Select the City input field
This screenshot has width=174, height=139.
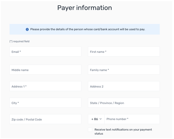[x=45, y=103]
